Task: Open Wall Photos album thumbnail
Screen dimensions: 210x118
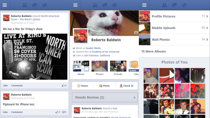Action: coord(145,40)
